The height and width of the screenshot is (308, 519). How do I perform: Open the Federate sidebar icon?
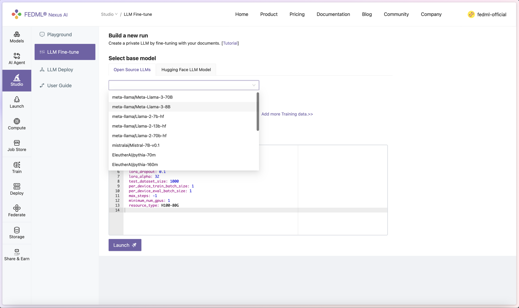coord(17,211)
